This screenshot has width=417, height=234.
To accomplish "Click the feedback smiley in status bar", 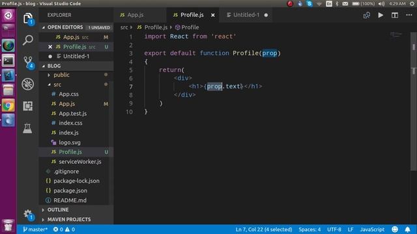I will [395, 229].
